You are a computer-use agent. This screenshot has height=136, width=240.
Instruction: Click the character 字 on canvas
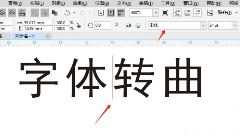pyautogui.click(x=38, y=78)
